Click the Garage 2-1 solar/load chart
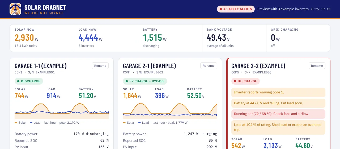The width and height of the screenshot is (340, 149). point(170,111)
